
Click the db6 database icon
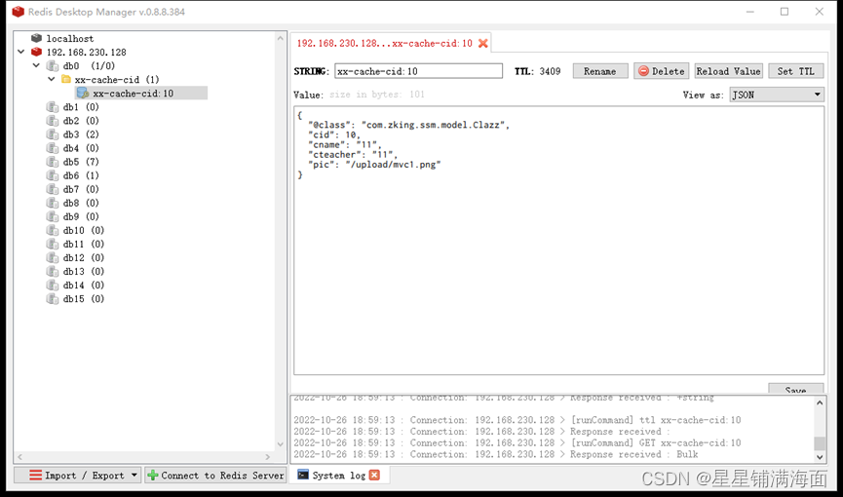point(53,175)
